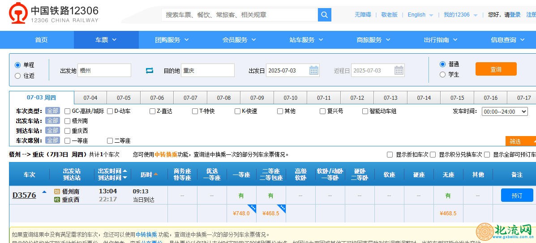Click the blue search magnifier button
The width and height of the screenshot is (536, 243).
(324, 15)
